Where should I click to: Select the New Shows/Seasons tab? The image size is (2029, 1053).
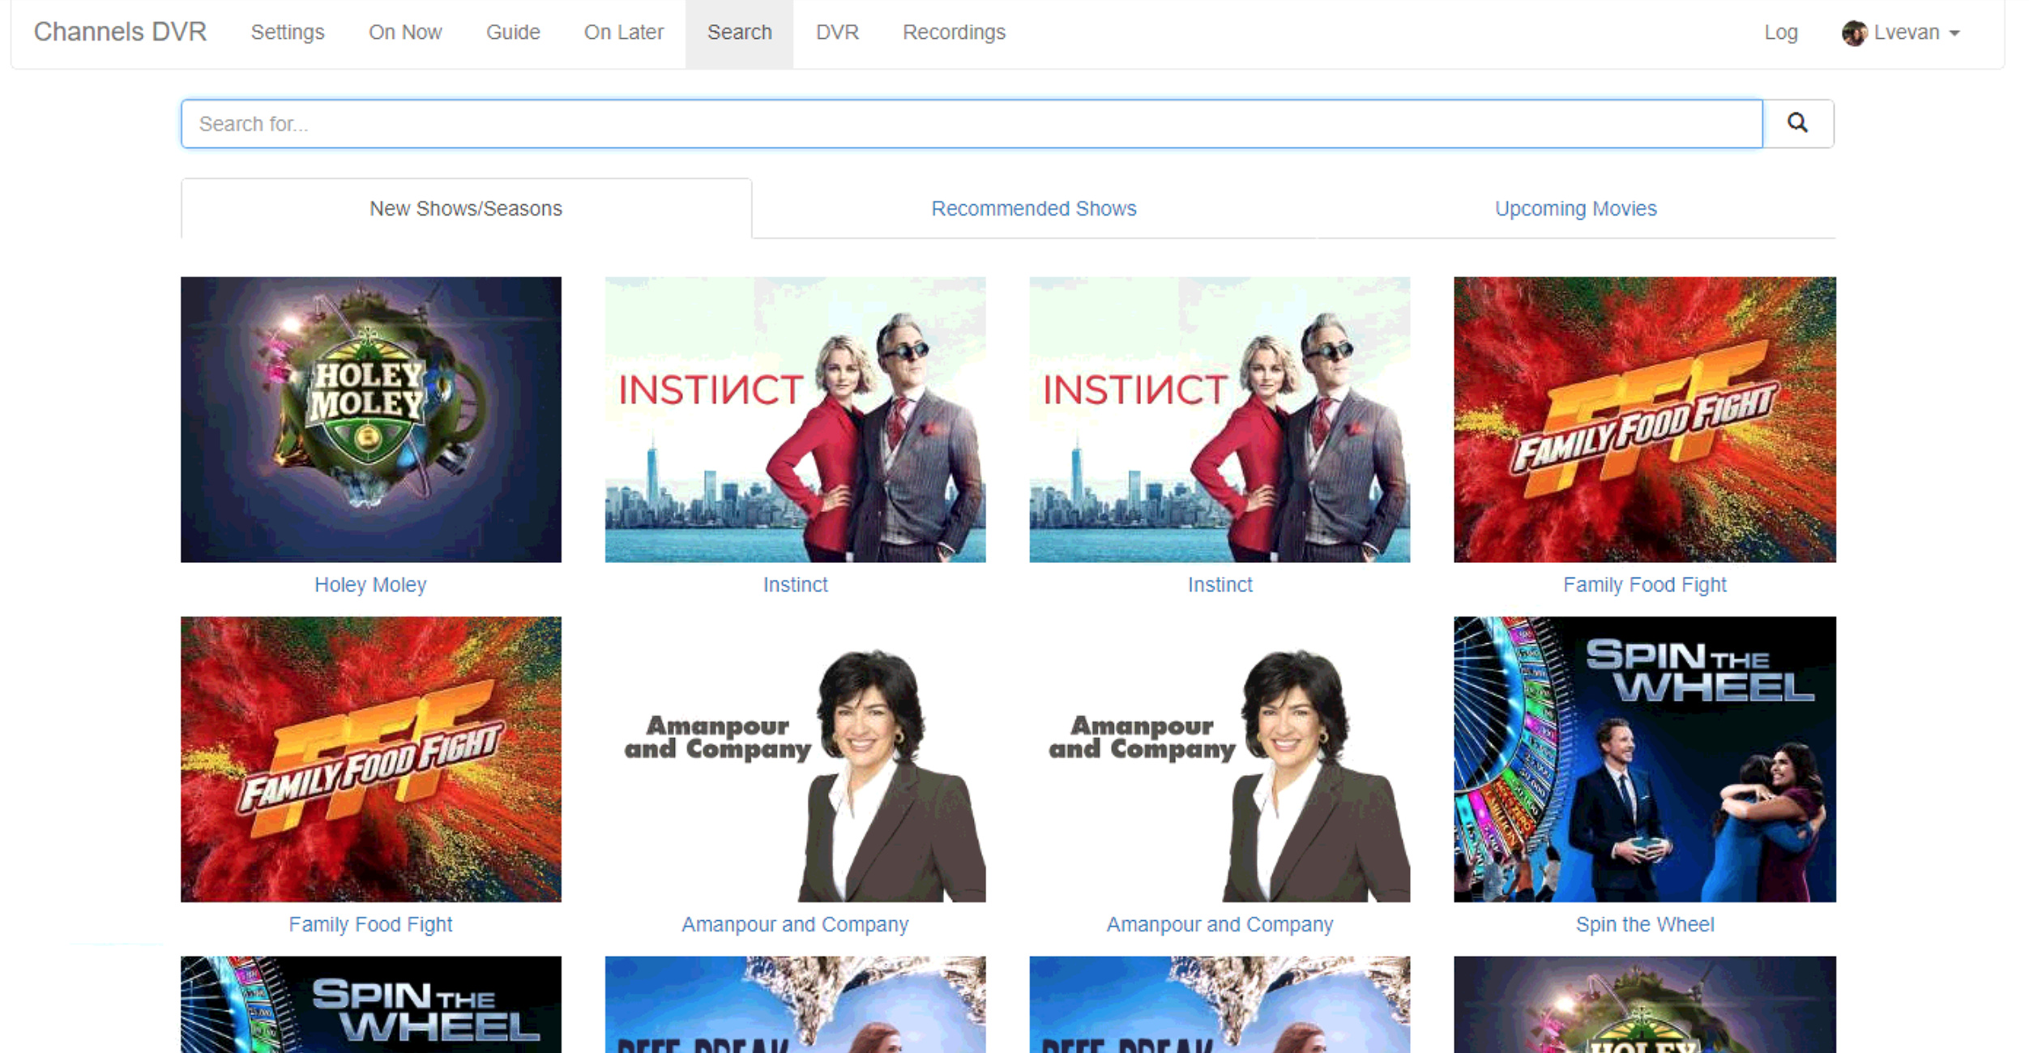[465, 208]
